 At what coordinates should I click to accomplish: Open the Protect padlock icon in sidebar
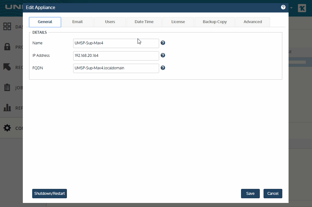[x=7, y=47]
